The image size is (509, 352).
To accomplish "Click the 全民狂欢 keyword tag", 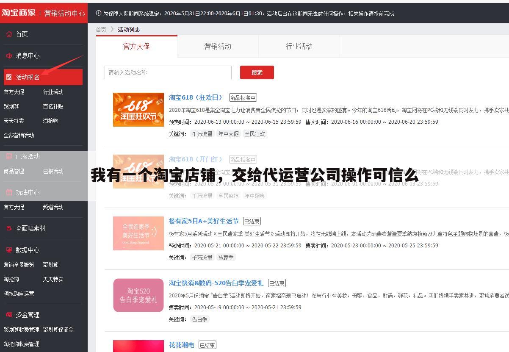I will click(x=254, y=134).
